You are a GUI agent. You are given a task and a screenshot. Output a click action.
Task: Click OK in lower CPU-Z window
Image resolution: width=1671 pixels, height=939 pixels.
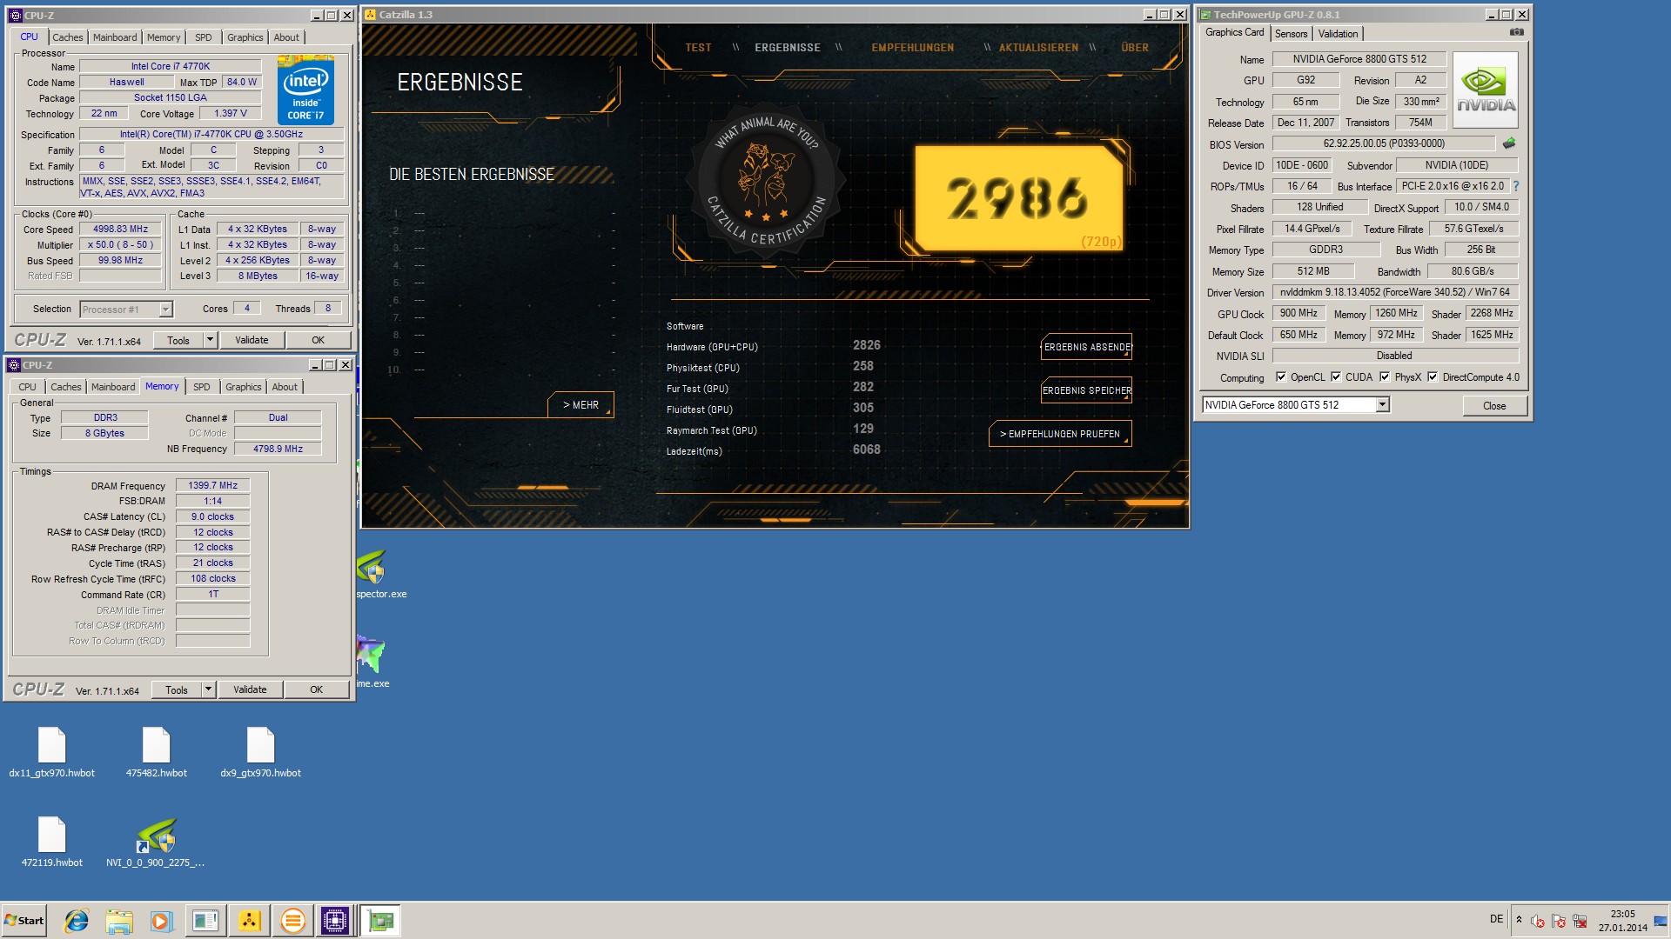click(x=316, y=689)
